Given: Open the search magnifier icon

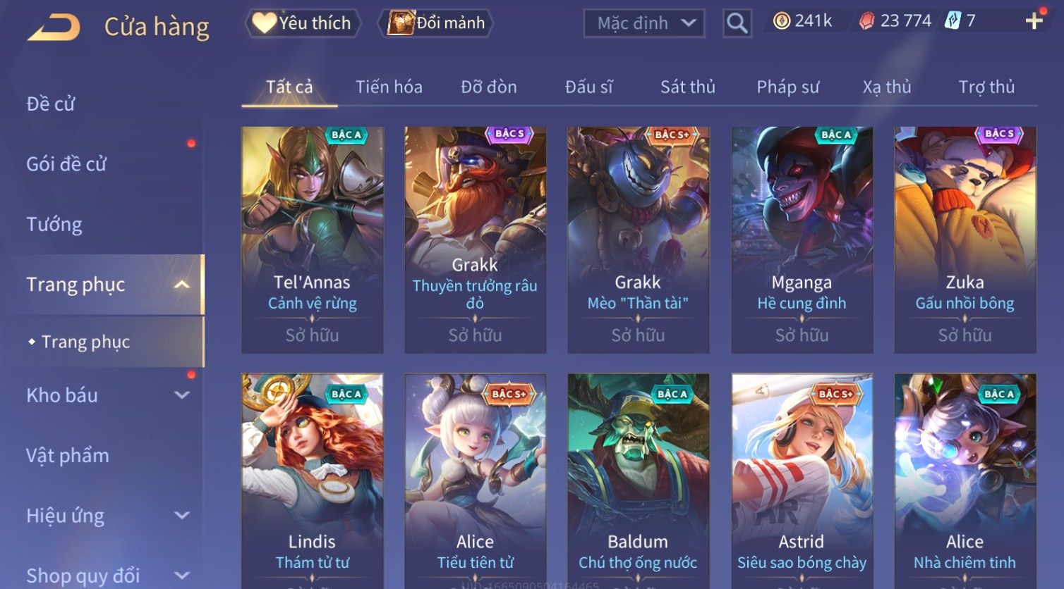Looking at the screenshot, I should (x=737, y=23).
